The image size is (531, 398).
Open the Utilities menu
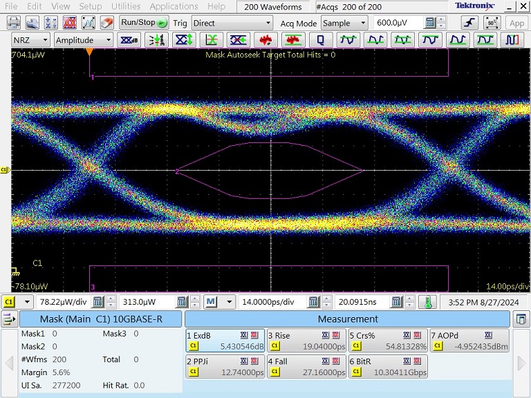click(124, 6)
